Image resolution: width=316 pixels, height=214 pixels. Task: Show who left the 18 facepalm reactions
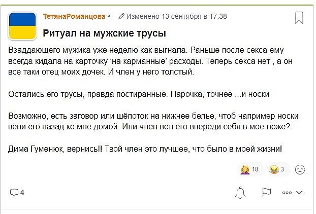255,169
